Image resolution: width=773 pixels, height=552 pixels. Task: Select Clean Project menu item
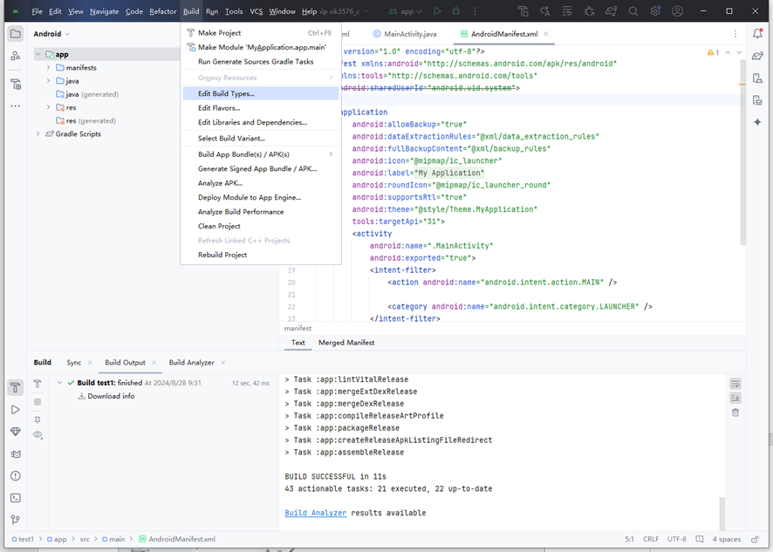(261, 226)
